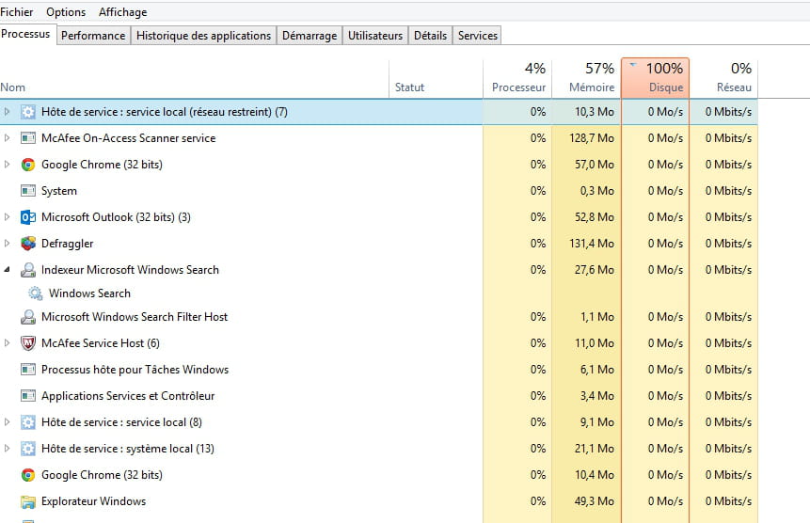Sort processes by the Nom column
810x523 pixels.
point(194,78)
